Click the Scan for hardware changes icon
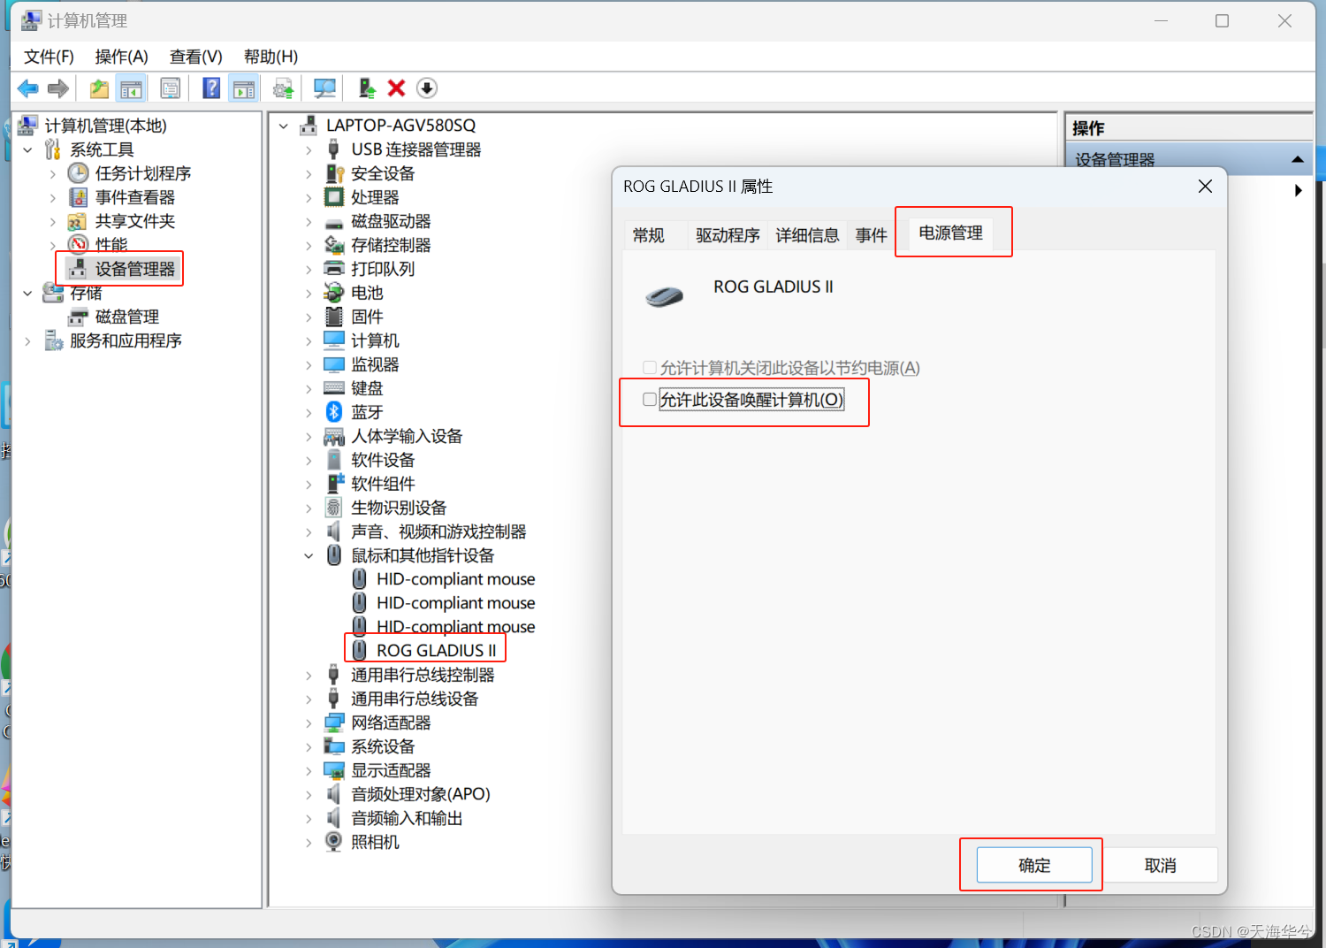The height and width of the screenshot is (948, 1326). (x=324, y=88)
